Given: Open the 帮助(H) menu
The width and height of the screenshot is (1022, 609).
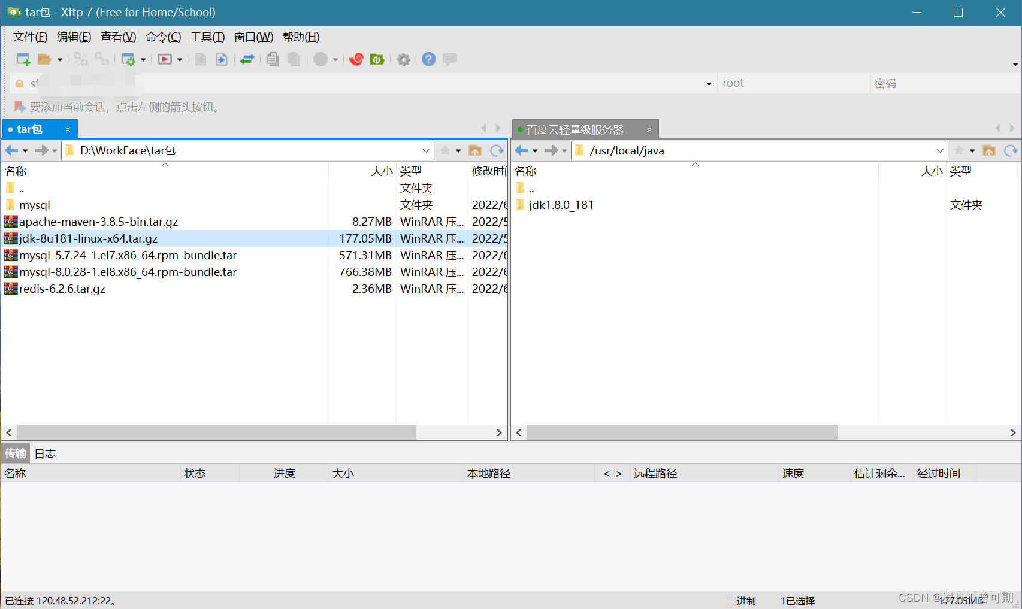Looking at the screenshot, I should click(301, 37).
